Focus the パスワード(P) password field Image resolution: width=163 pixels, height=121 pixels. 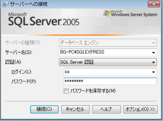point(110,81)
